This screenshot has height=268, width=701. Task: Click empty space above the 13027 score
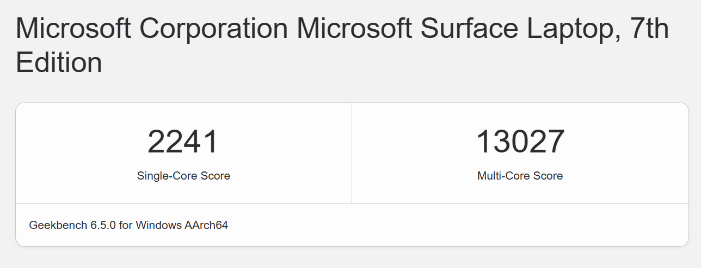click(x=520, y=114)
